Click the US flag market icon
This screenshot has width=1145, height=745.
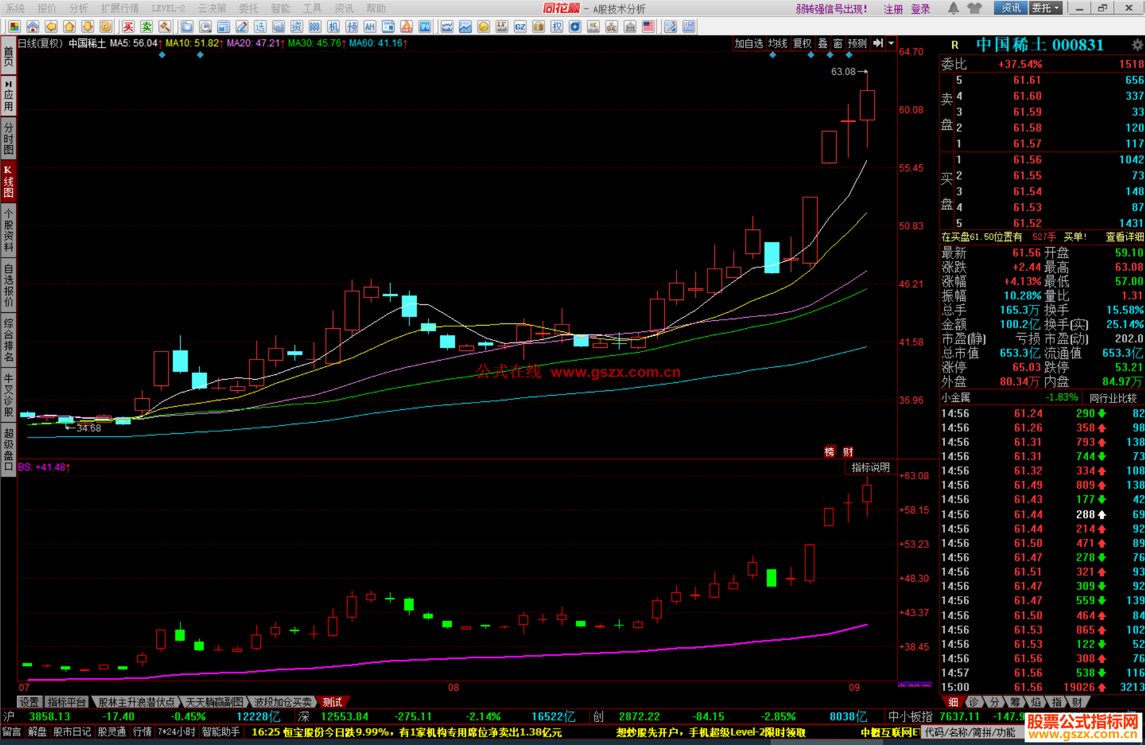[x=648, y=27]
